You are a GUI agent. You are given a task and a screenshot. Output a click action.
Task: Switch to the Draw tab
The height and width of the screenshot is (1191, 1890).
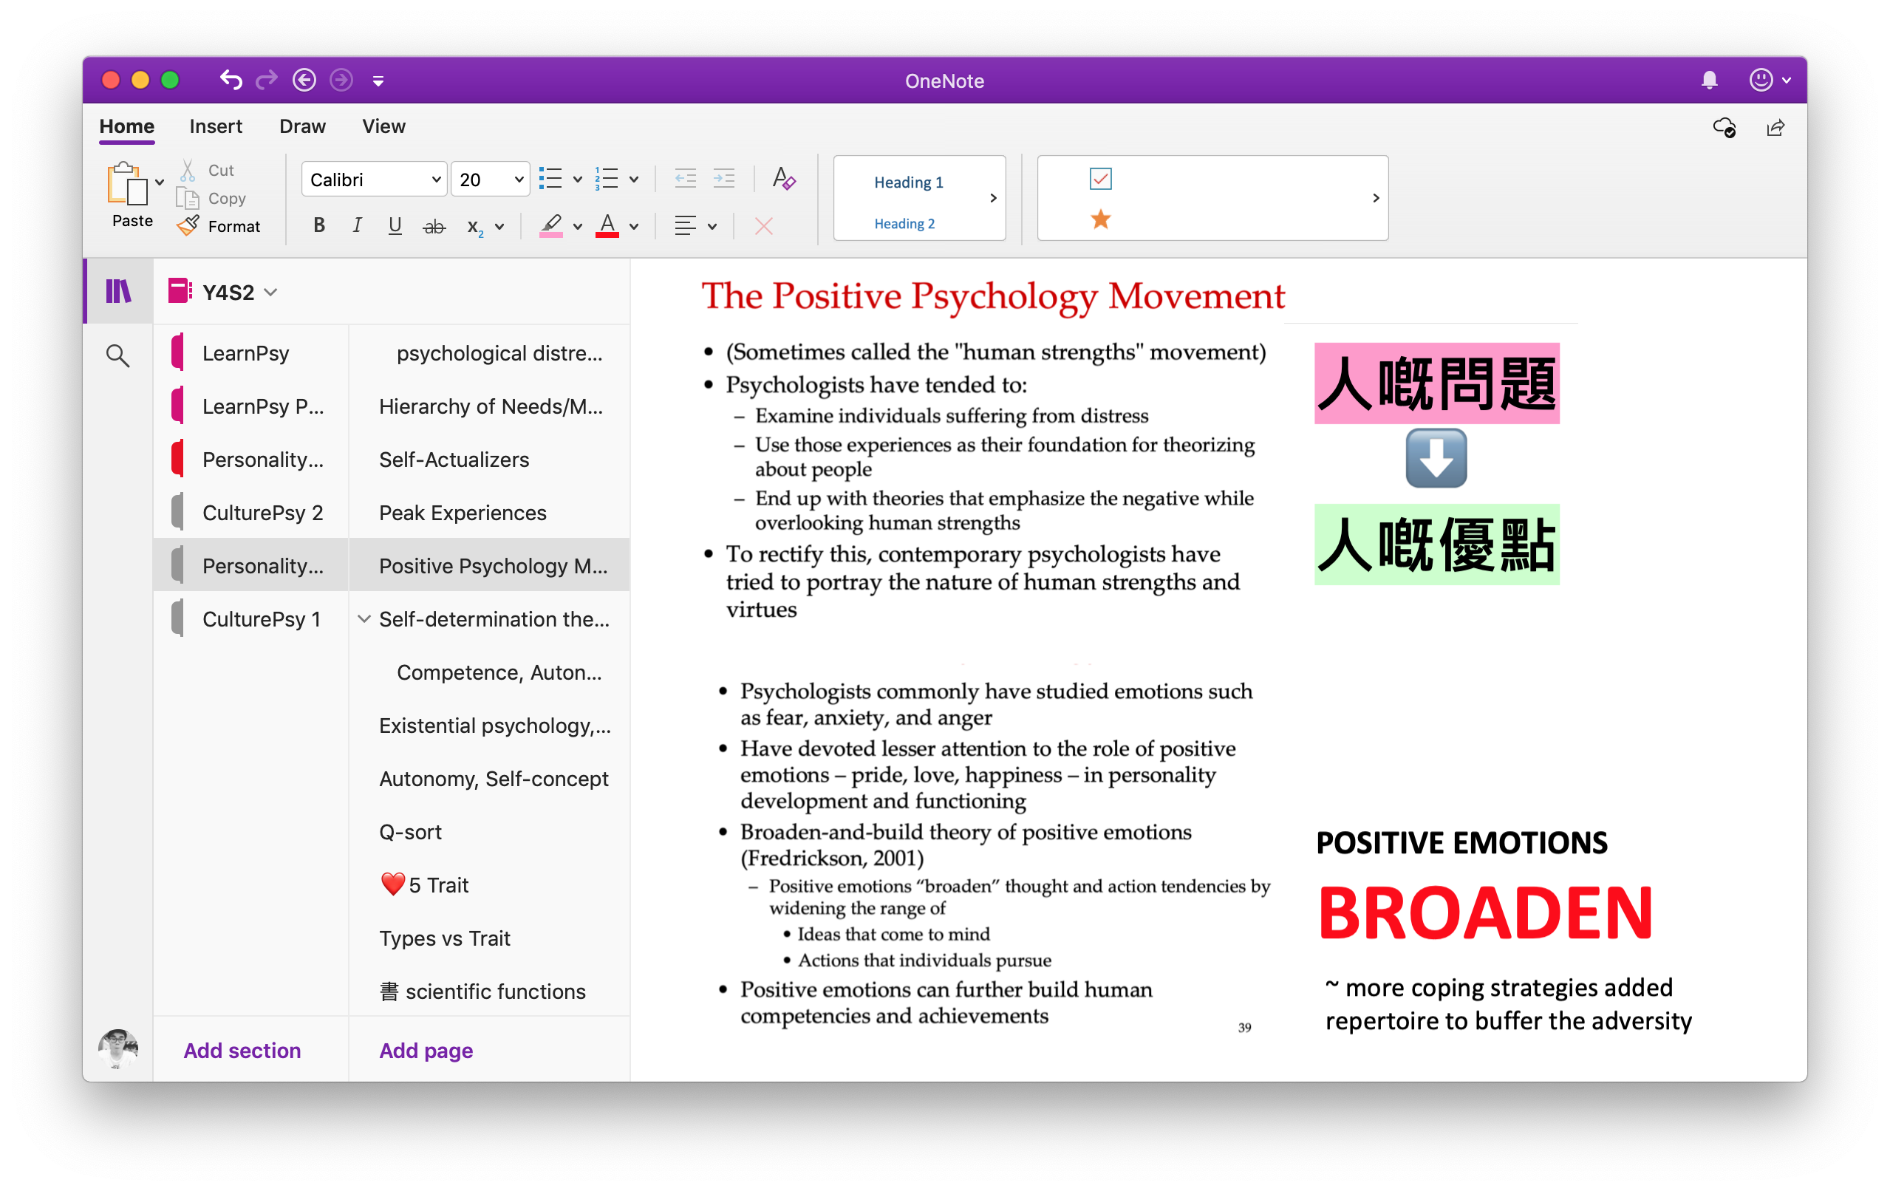(x=301, y=126)
